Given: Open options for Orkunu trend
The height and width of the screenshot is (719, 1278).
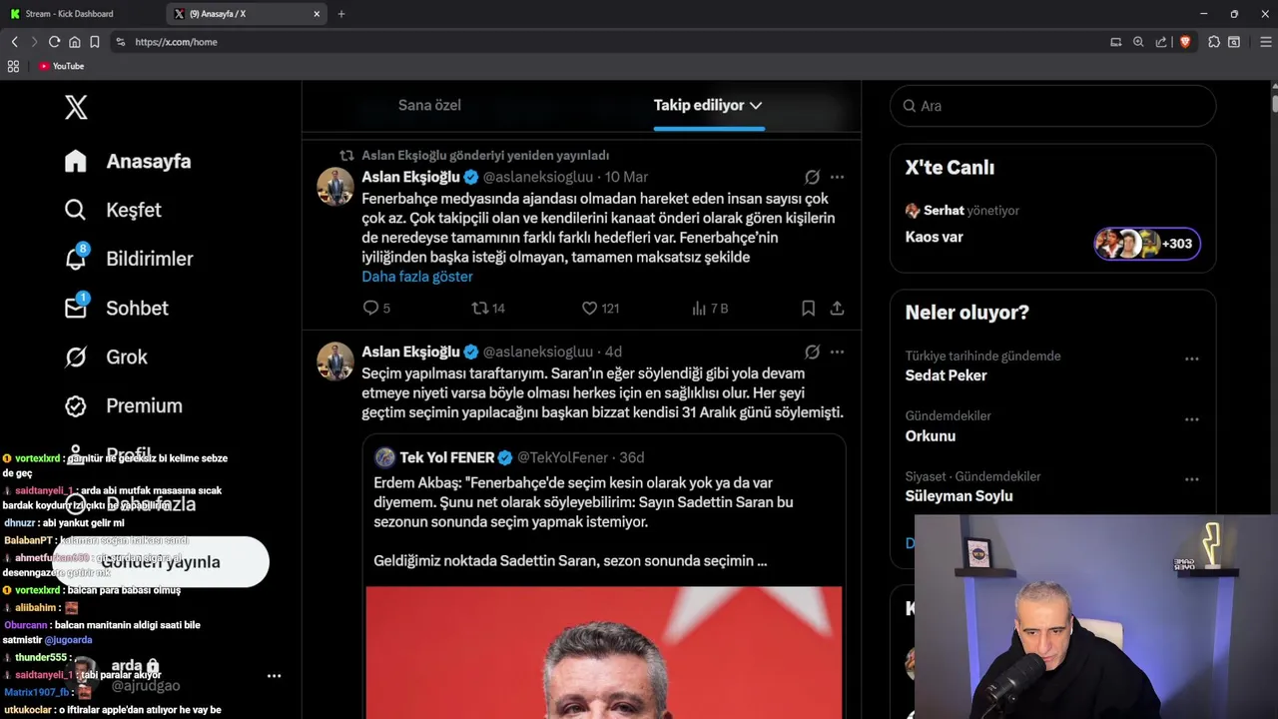Looking at the screenshot, I should coord(1191,419).
